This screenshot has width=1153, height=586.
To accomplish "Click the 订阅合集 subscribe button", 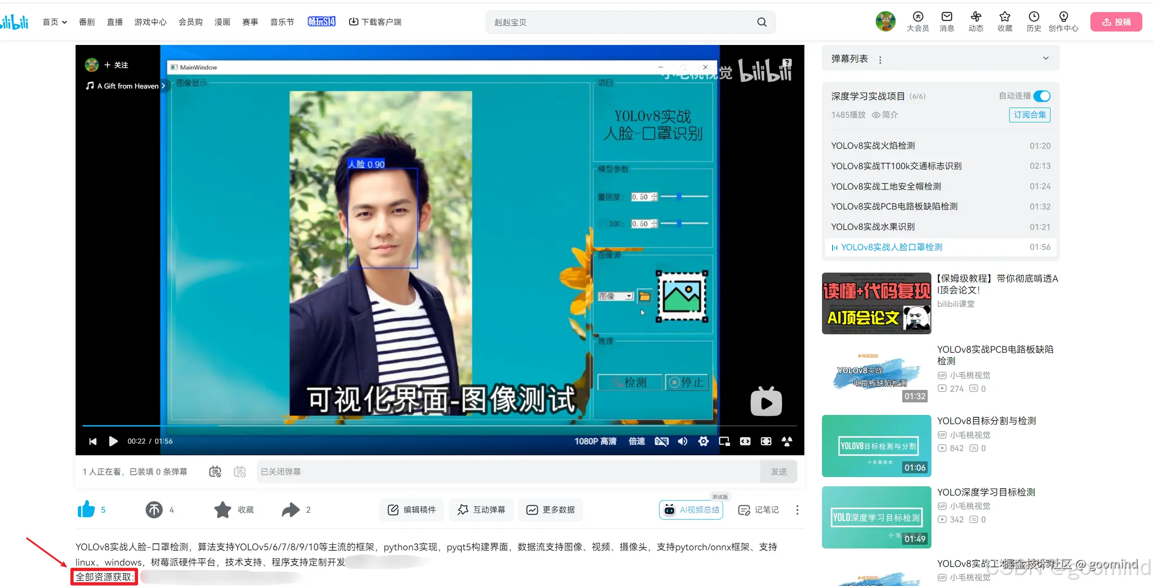I will [1029, 115].
